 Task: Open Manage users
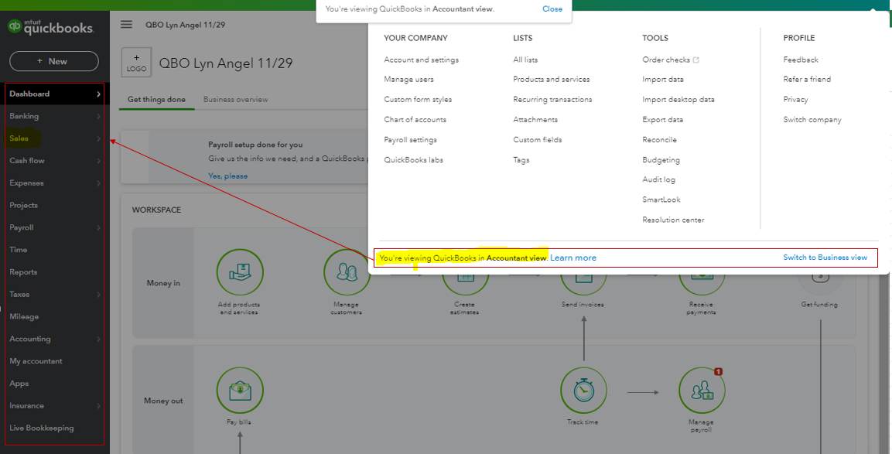coord(408,80)
